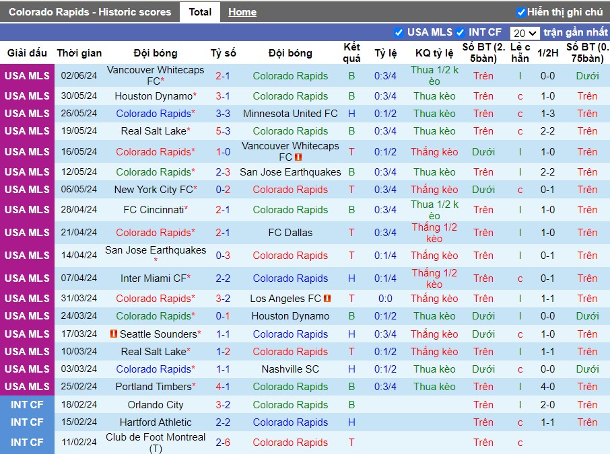
Task: Click the date 07/04/24
Action: [x=79, y=278]
